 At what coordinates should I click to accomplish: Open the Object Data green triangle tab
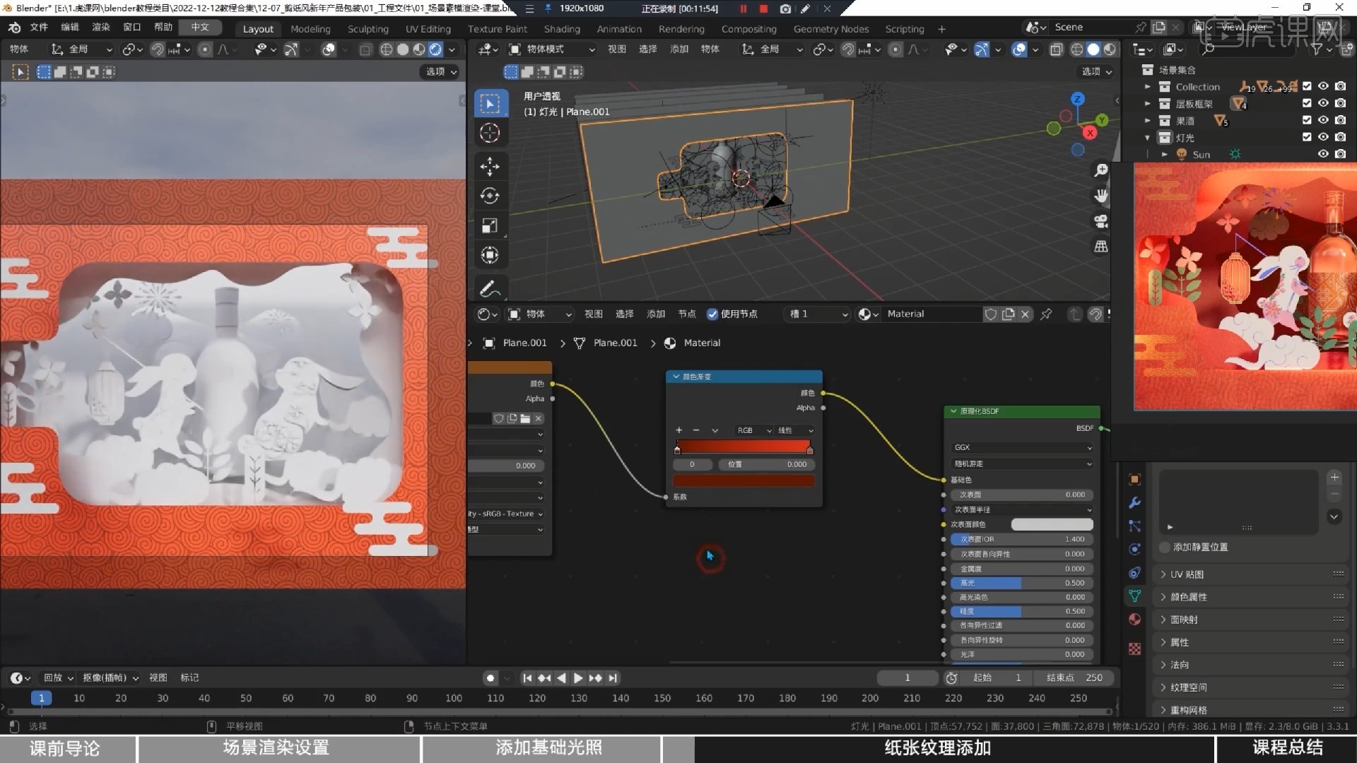[x=1134, y=596]
